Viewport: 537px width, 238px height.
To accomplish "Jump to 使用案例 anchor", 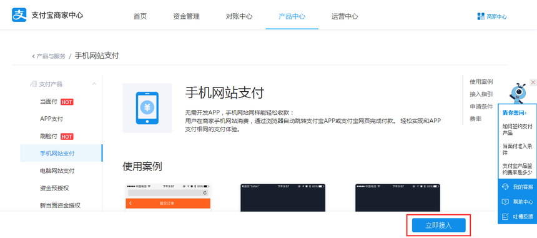I will click(x=481, y=82).
